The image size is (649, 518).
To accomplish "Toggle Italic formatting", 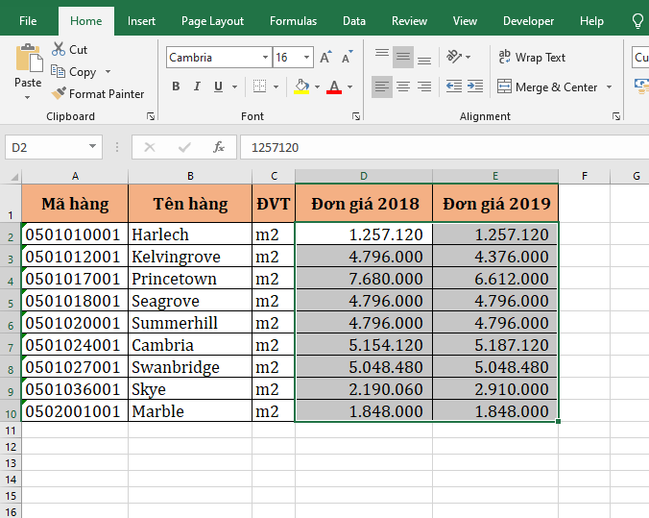I will point(197,87).
